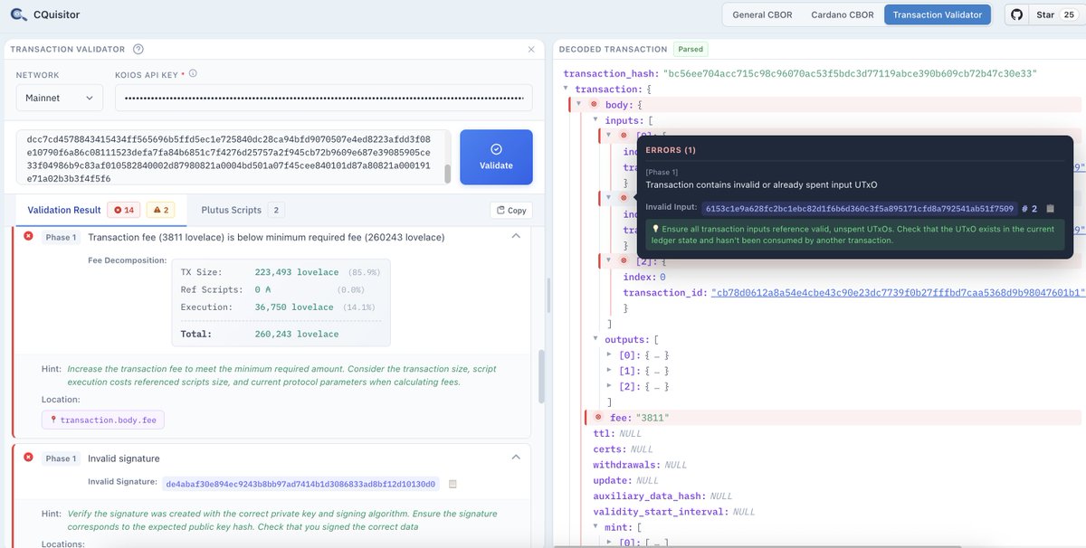This screenshot has height=548, width=1086.
Task: Click the Parsed status badge
Action: pos(690,49)
